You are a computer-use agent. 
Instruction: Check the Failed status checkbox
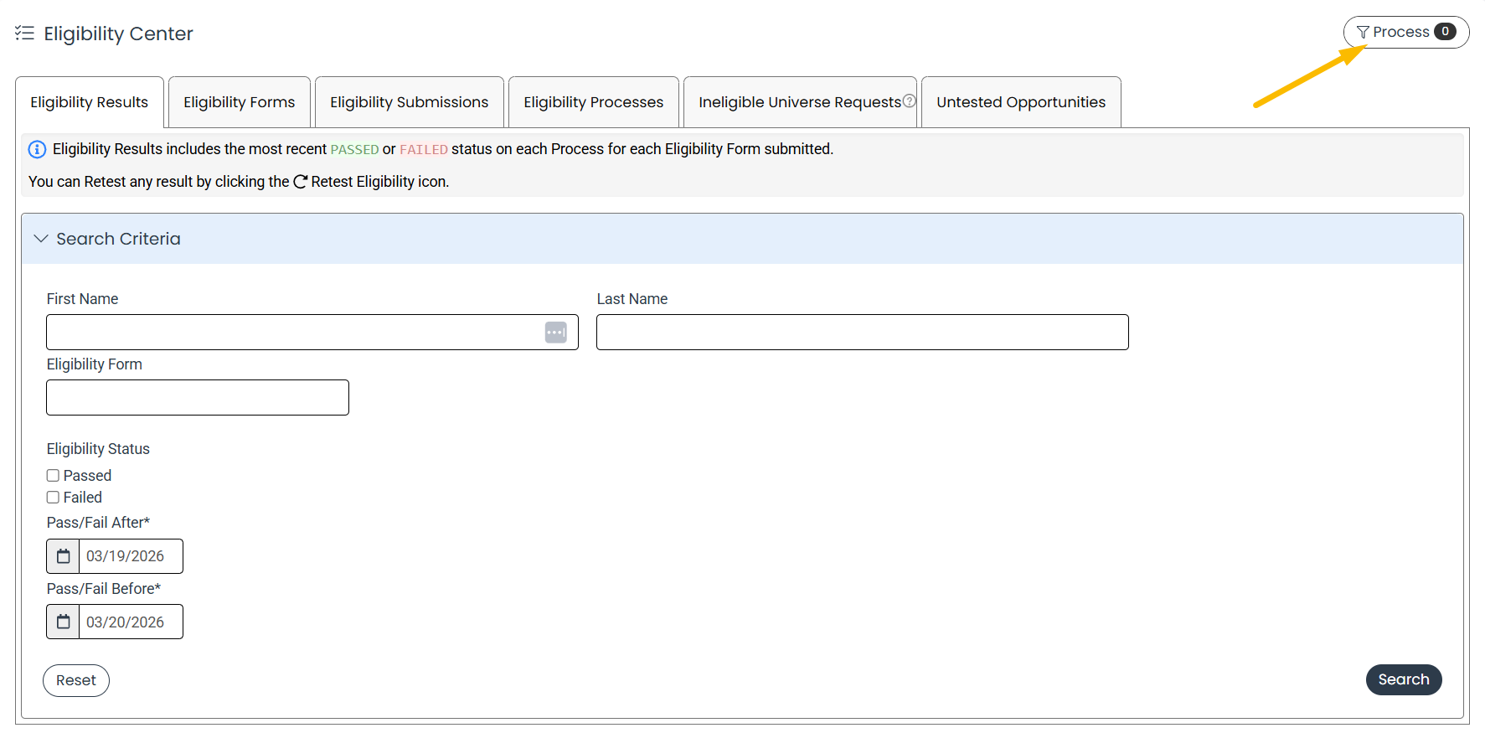point(53,498)
